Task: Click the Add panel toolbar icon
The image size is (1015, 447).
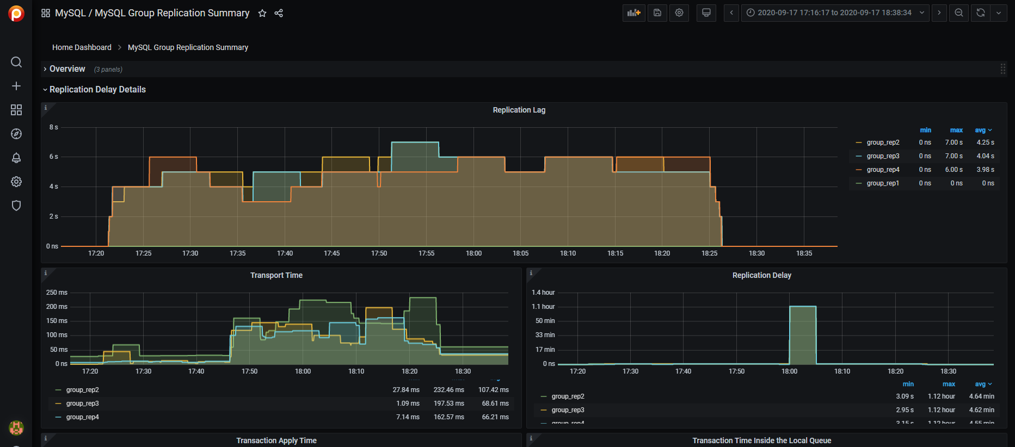Action: tap(633, 13)
